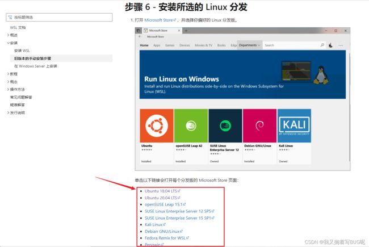This screenshot has height=247, width=369.
Task: Select the Devices tab in Store
Action: point(184,45)
